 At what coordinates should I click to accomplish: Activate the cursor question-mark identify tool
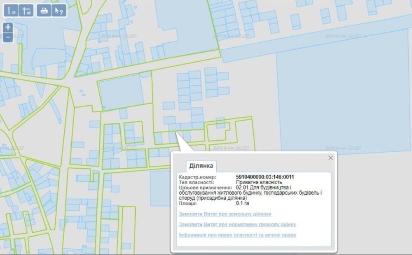(59, 11)
